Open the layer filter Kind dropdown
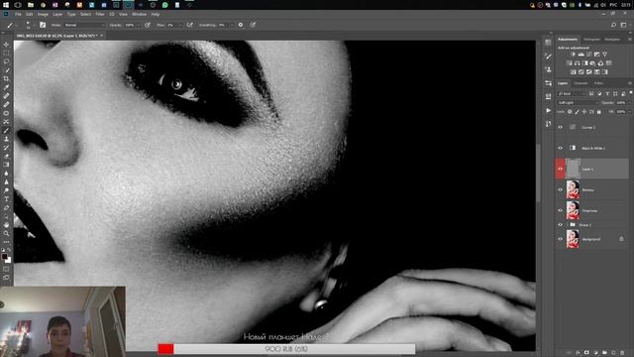634x357 pixels. [572, 93]
